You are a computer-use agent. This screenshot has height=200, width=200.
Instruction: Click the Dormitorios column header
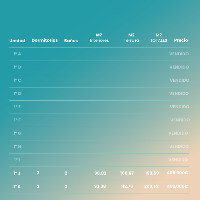pyautogui.click(x=45, y=40)
